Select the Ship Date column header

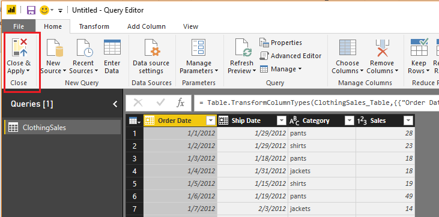[253, 121]
